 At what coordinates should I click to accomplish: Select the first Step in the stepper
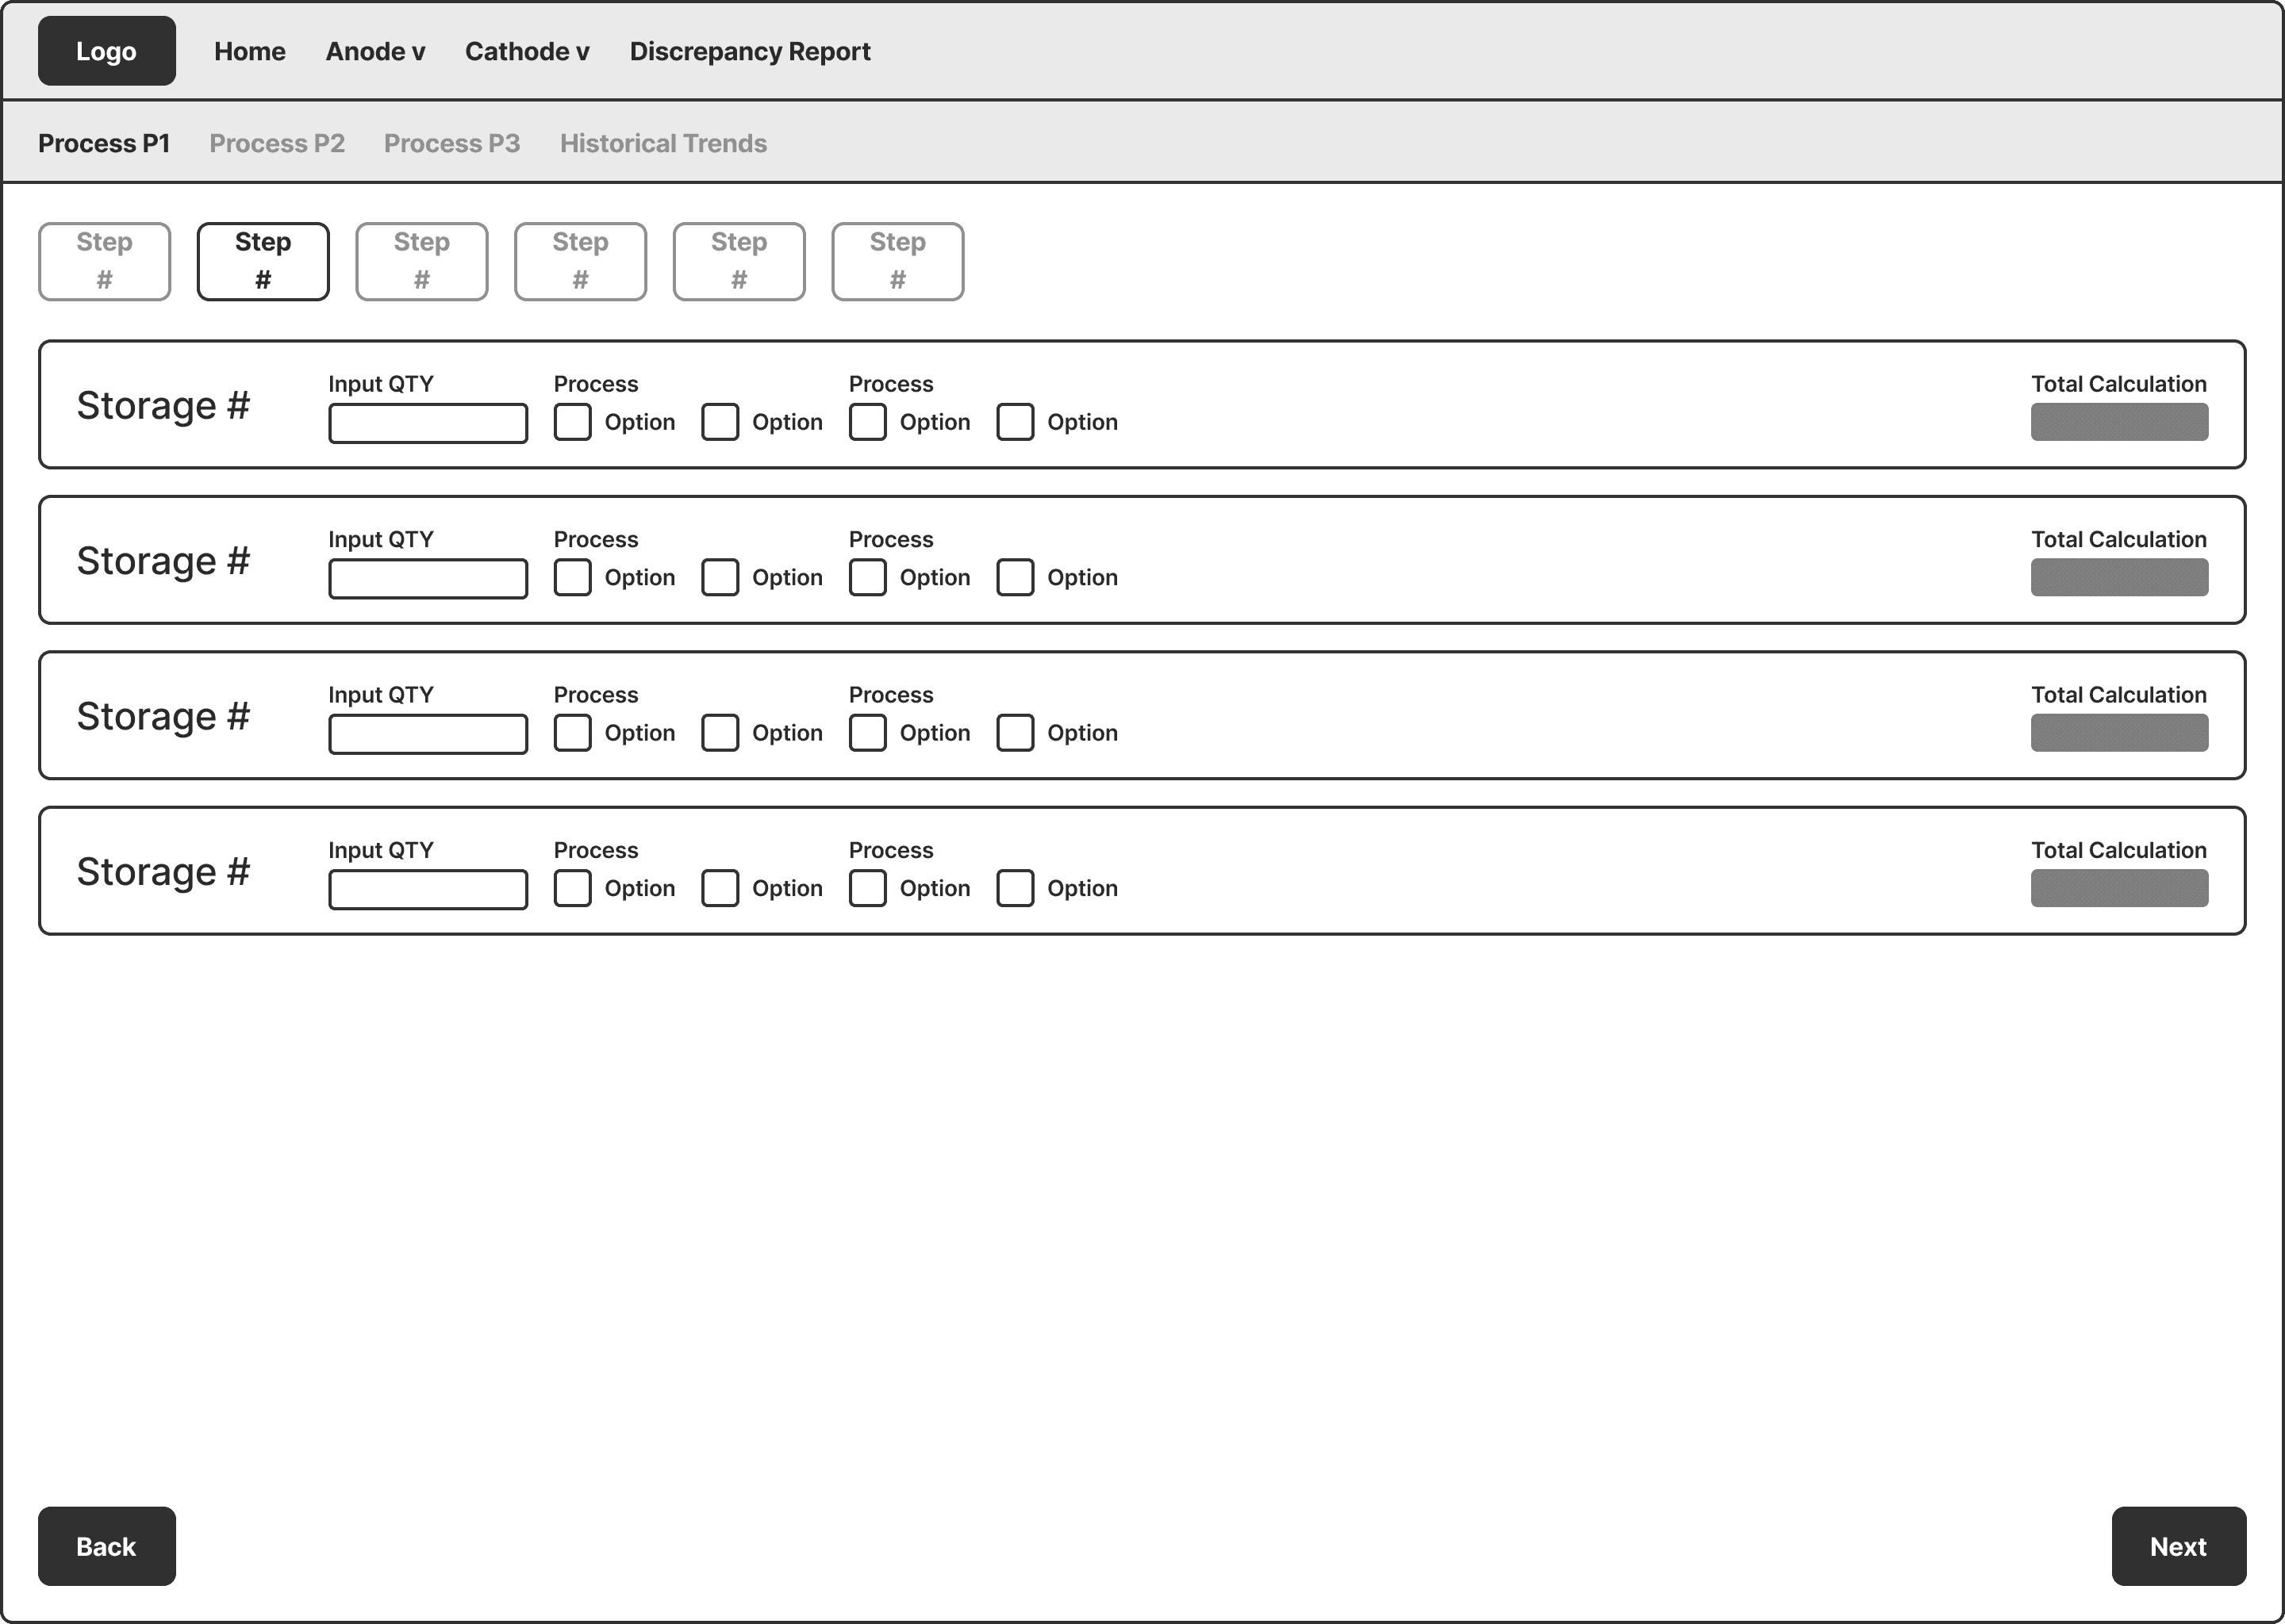(104, 261)
